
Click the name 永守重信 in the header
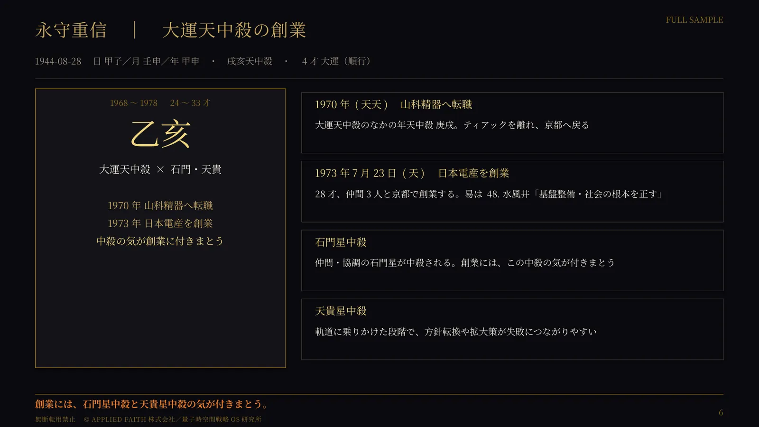[71, 30]
